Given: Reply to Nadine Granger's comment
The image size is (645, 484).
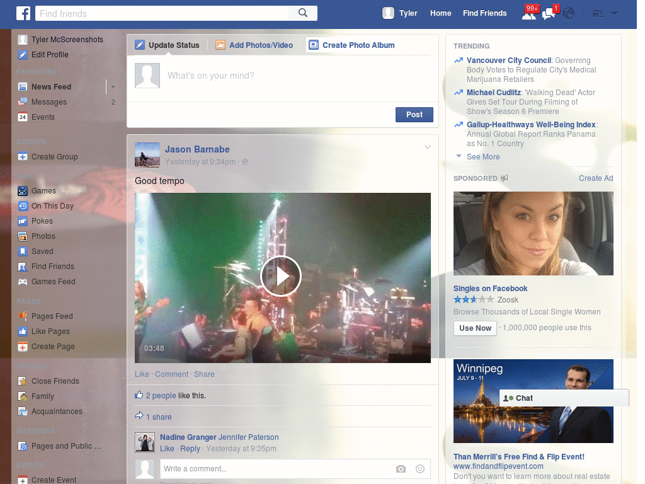Looking at the screenshot, I should 190,449.
